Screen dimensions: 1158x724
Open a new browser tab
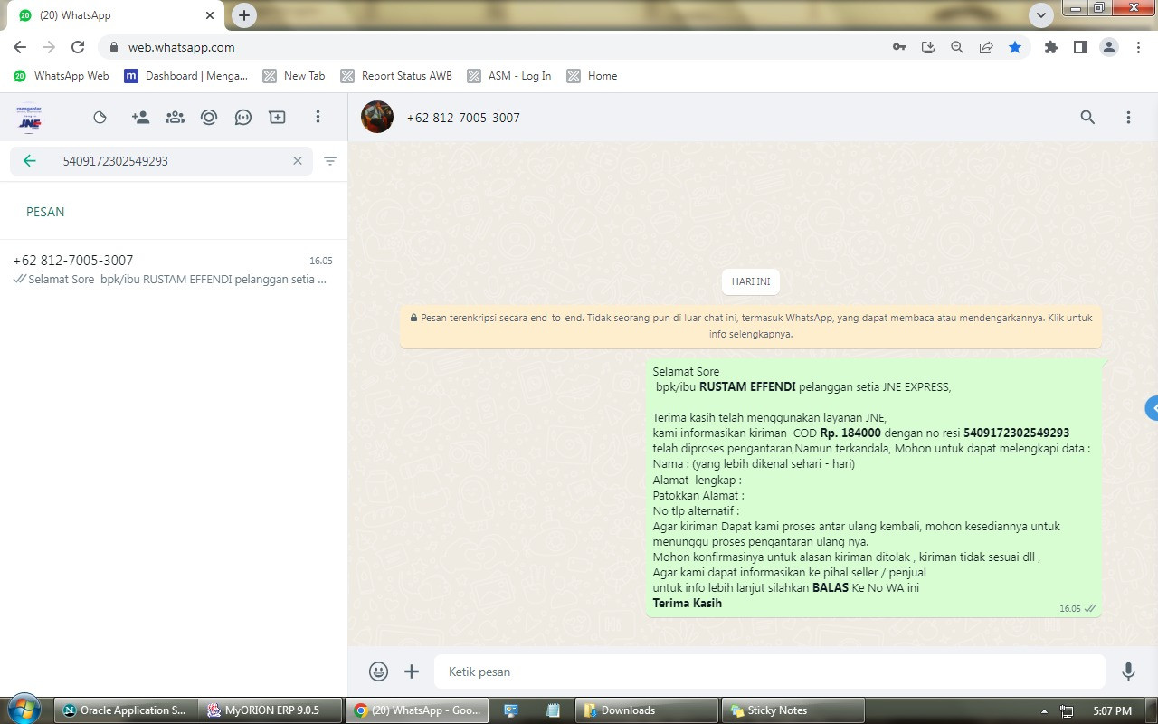(x=244, y=15)
